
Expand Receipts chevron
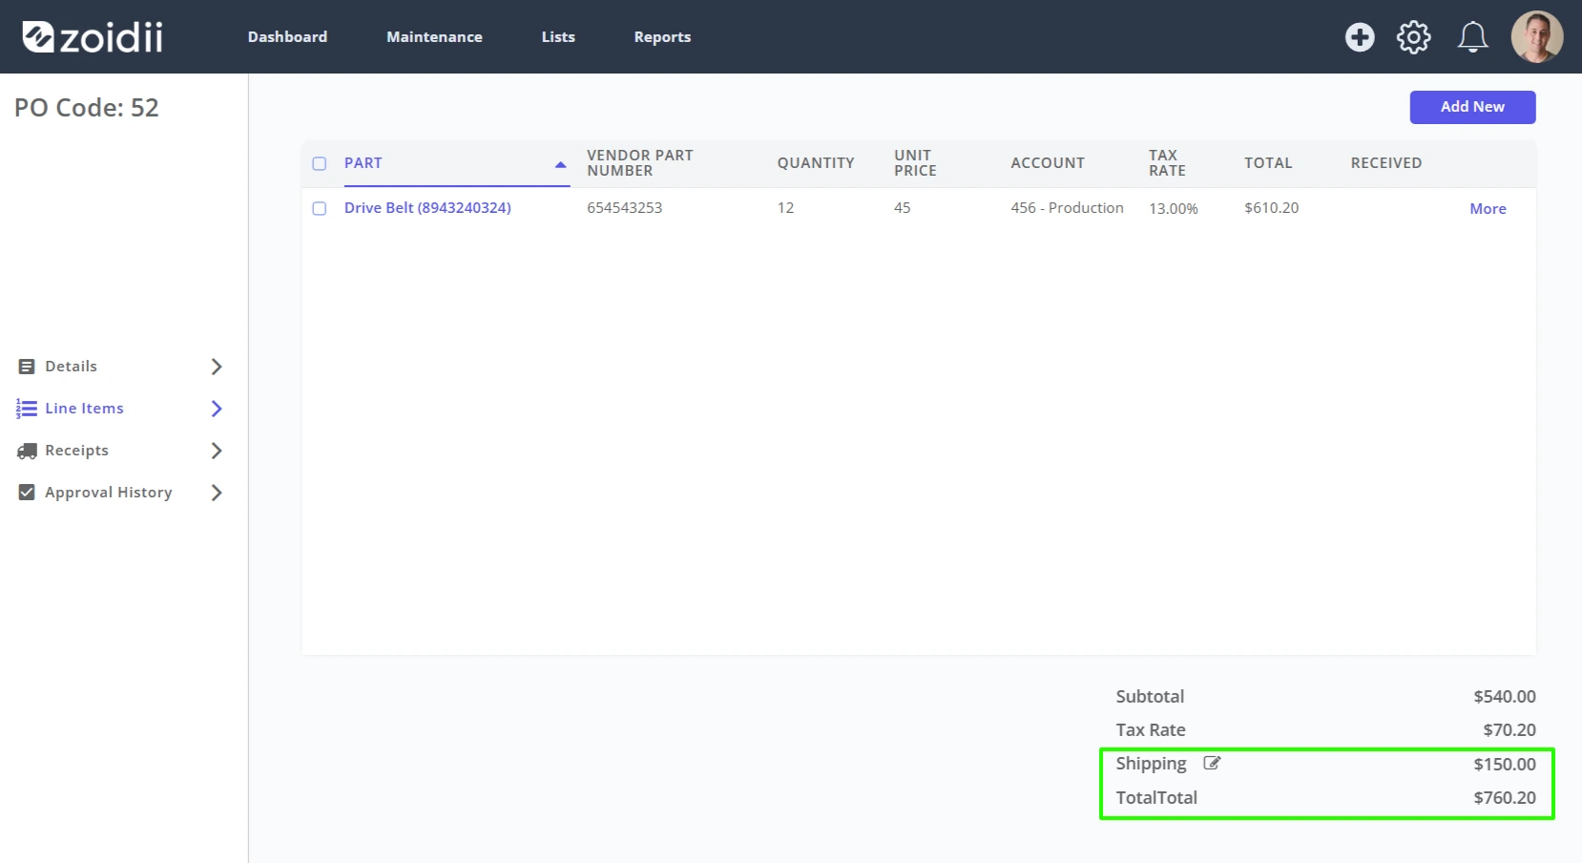(217, 451)
